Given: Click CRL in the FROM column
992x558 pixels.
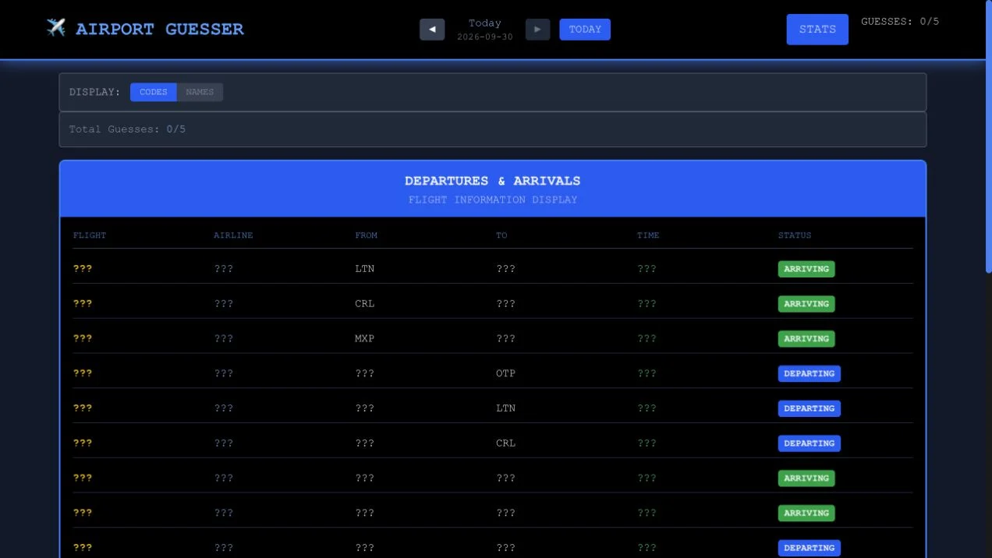Looking at the screenshot, I should coord(365,304).
